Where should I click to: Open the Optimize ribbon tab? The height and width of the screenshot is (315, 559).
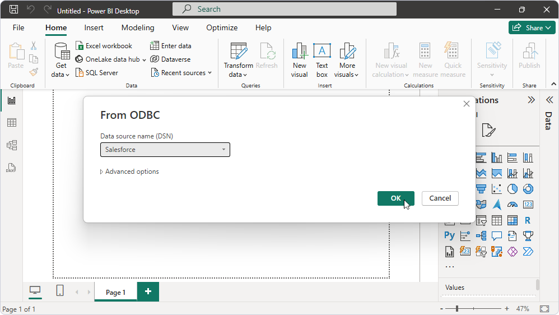222,28
